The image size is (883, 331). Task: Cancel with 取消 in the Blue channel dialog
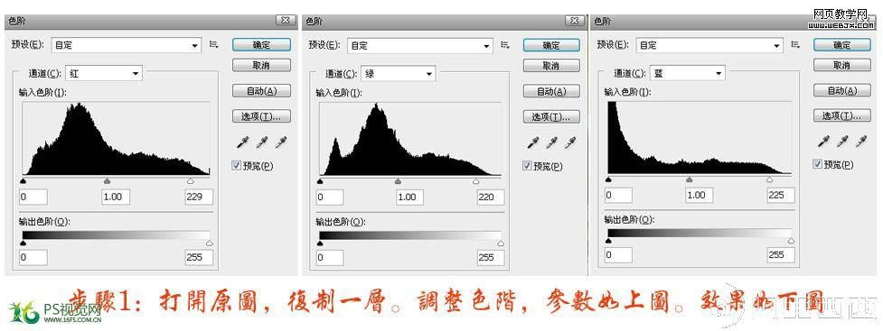(842, 65)
